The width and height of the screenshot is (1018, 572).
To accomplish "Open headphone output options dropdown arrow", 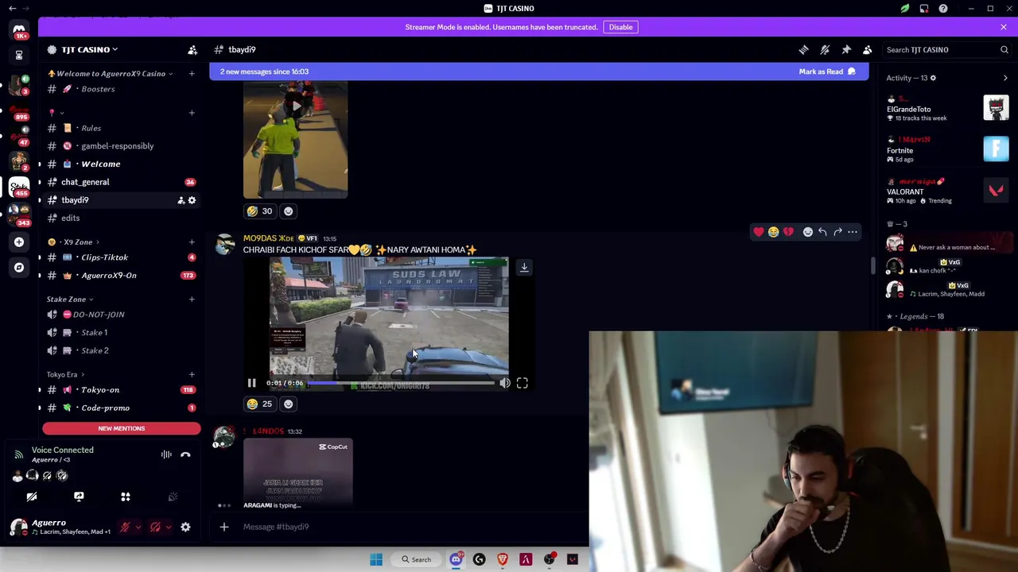I will (168, 527).
